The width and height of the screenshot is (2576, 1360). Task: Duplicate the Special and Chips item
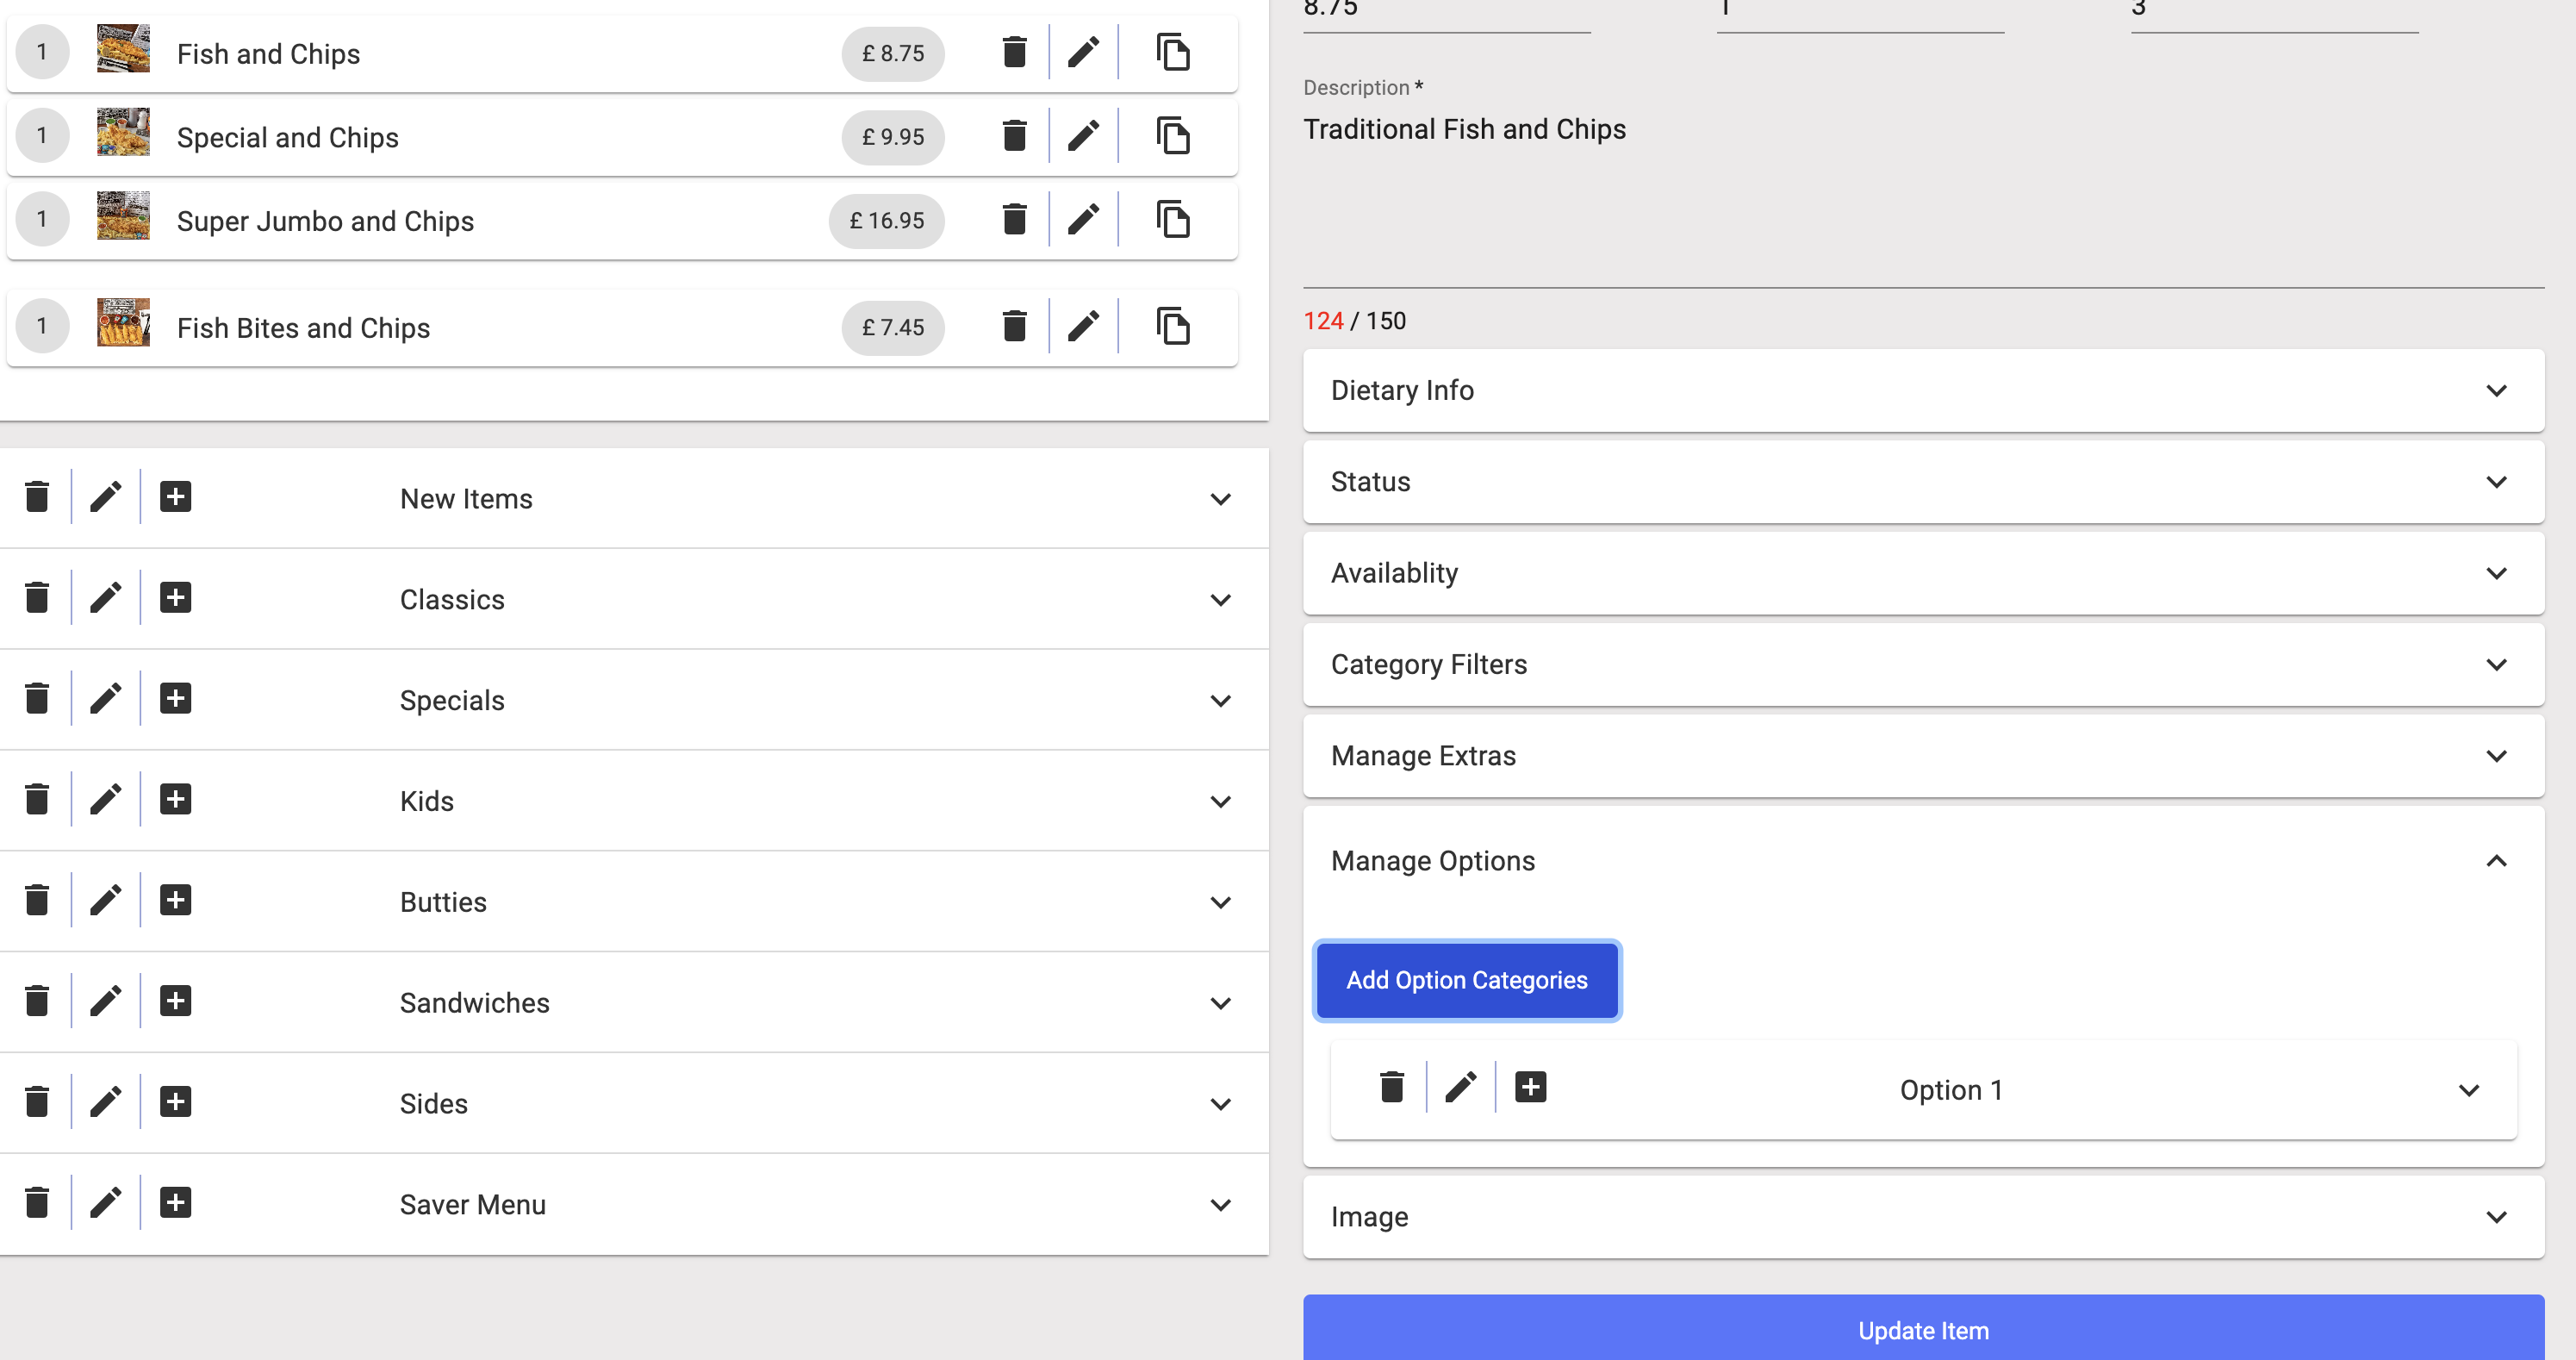click(1172, 136)
